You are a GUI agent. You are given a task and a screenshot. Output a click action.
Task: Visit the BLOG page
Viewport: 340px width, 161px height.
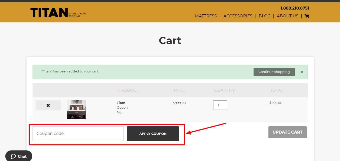point(265,16)
